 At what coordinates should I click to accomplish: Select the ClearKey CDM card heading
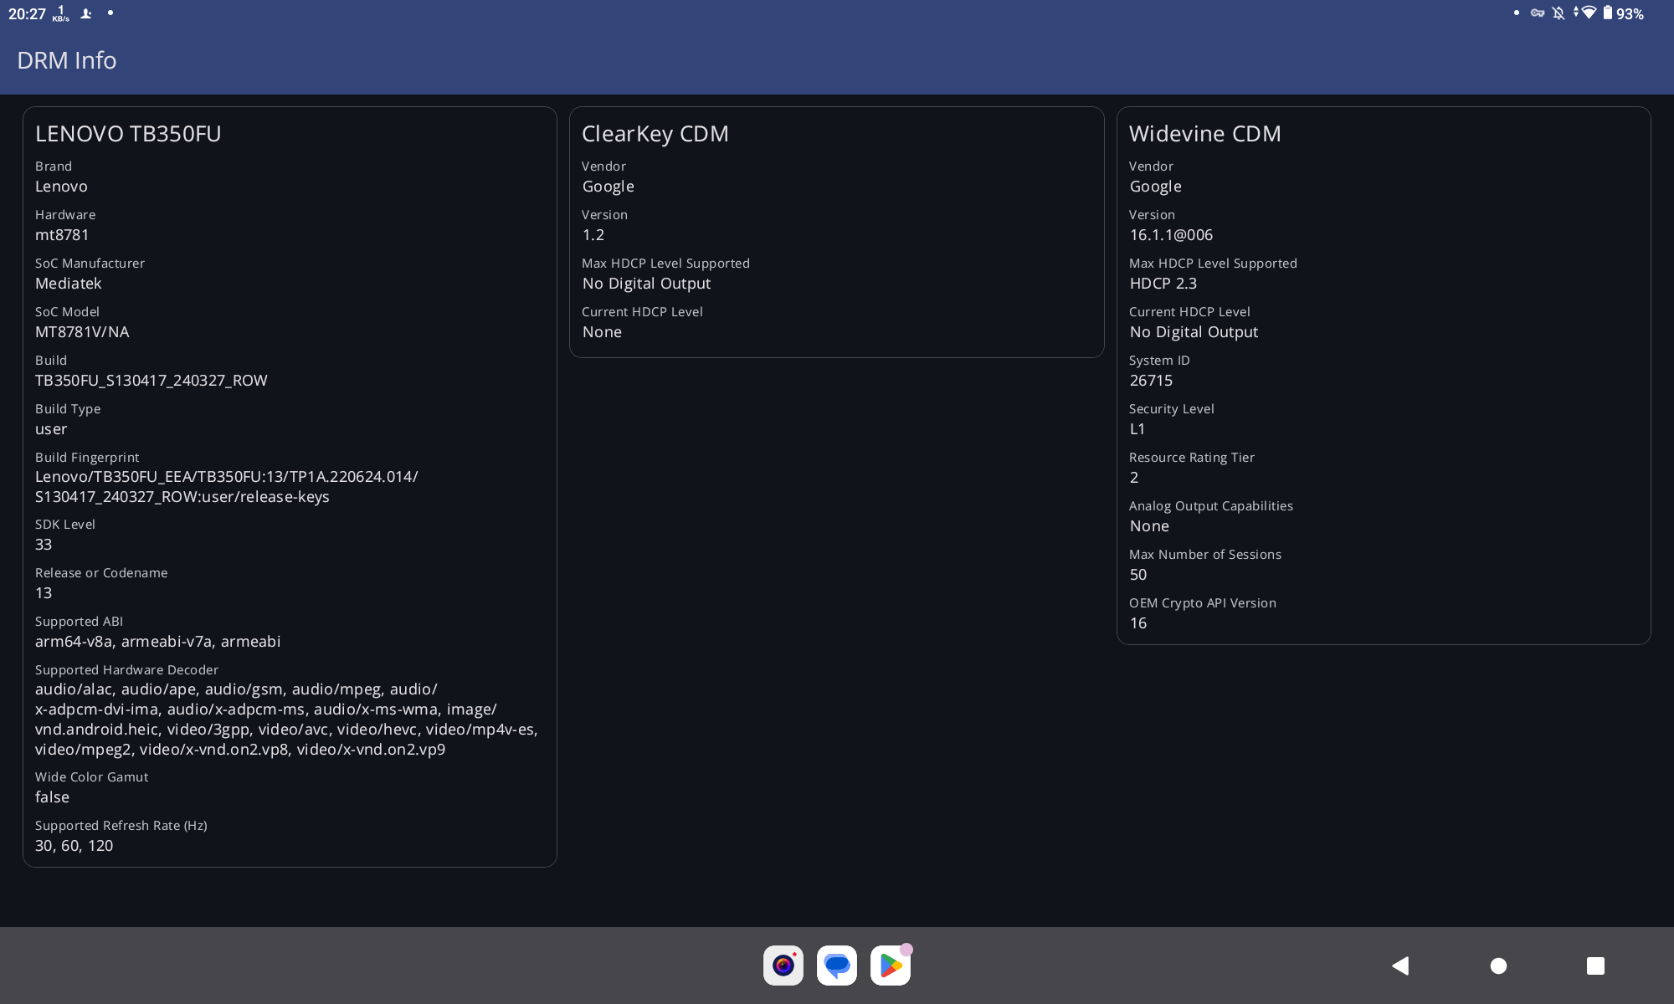[655, 134]
